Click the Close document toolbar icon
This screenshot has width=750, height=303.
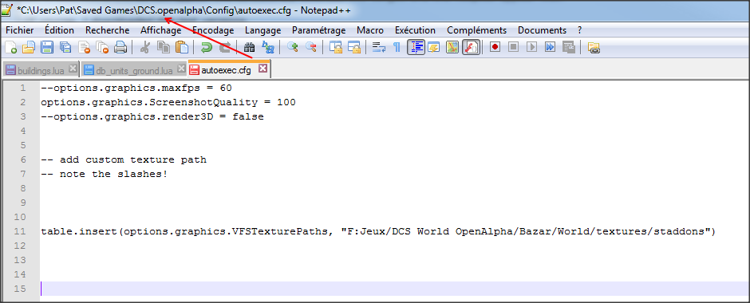pyautogui.click(x=85, y=47)
